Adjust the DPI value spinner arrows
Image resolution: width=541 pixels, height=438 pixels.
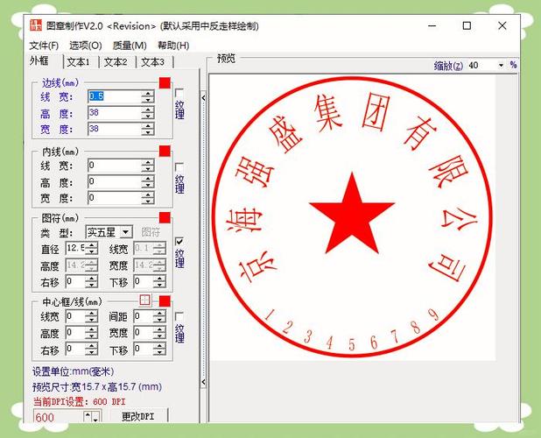coord(92,417)
